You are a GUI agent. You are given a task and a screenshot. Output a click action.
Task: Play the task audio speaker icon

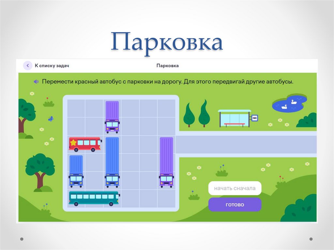point(36,81)
